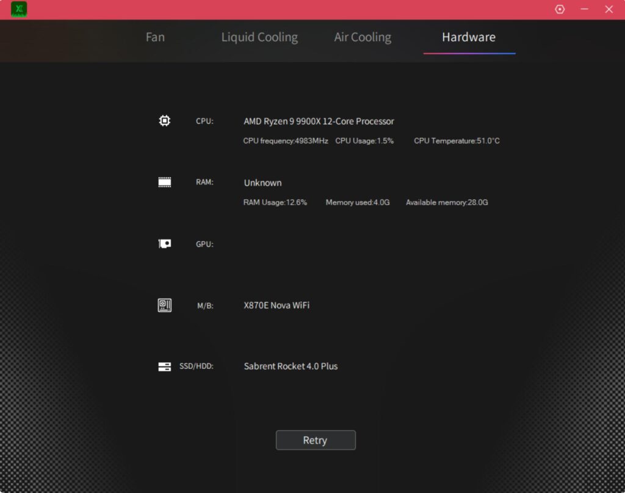Click RAM Usage 12.6% value

(x=275, y=202)
